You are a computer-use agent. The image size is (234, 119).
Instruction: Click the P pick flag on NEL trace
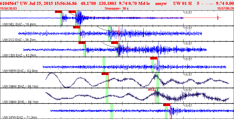[58, 12]
